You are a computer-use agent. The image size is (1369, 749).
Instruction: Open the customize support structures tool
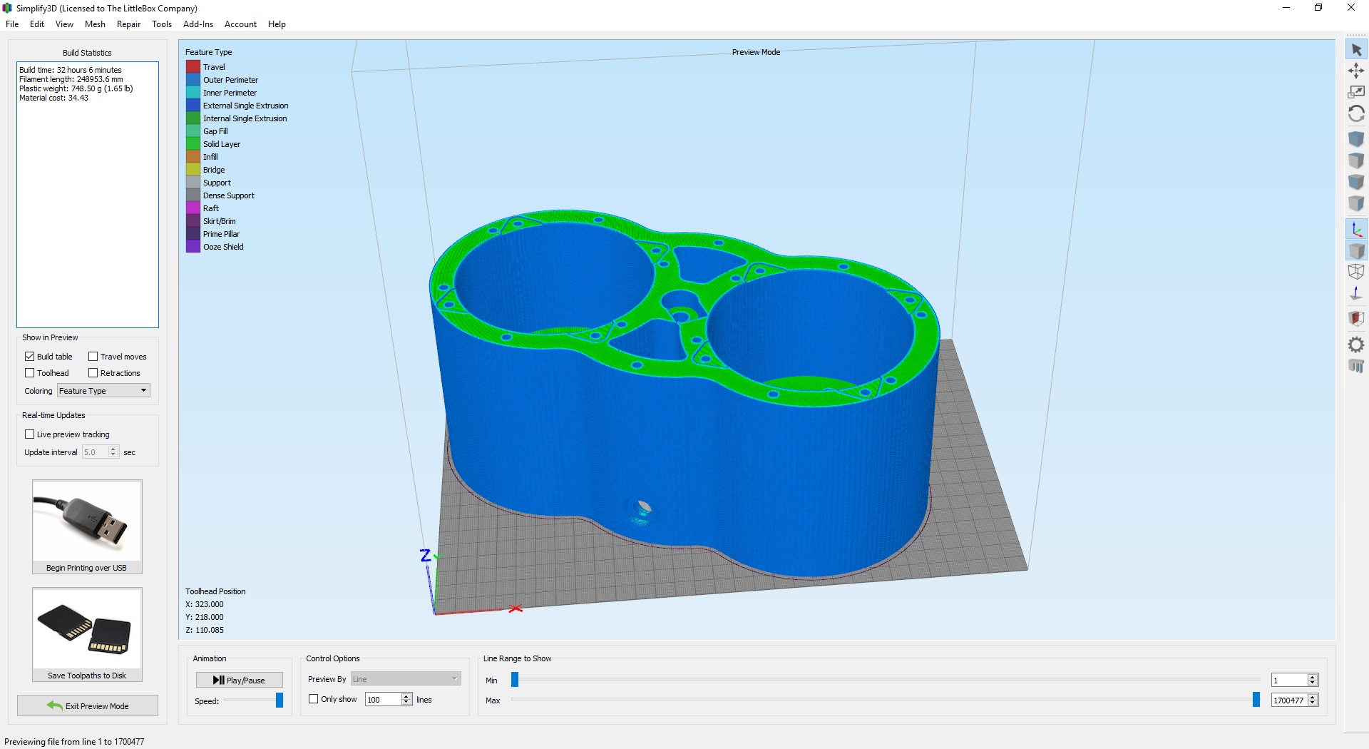coord(1356,366)
